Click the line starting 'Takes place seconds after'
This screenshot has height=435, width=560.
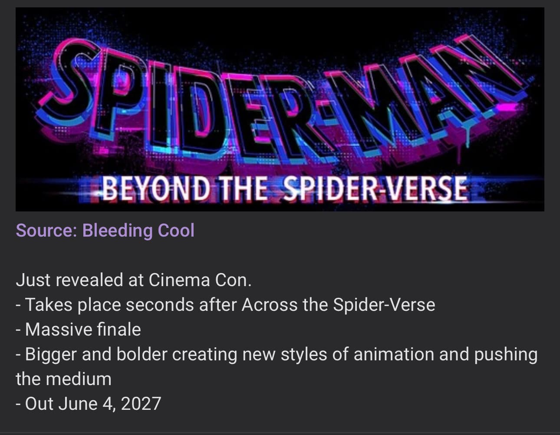(x=225, y=305)
